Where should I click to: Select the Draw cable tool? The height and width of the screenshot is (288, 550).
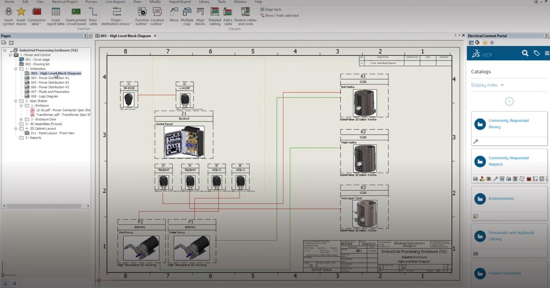93,16
